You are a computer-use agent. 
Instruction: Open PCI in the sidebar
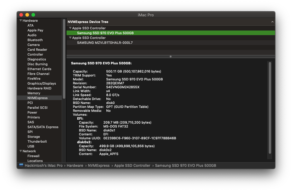30,103
